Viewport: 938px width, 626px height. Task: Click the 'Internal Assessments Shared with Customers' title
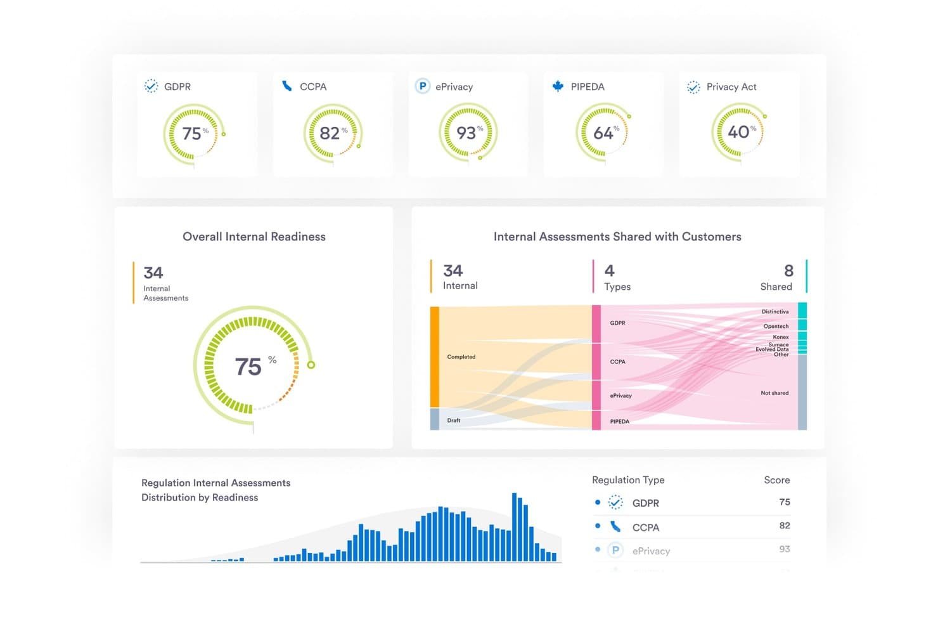pos(617,237)
